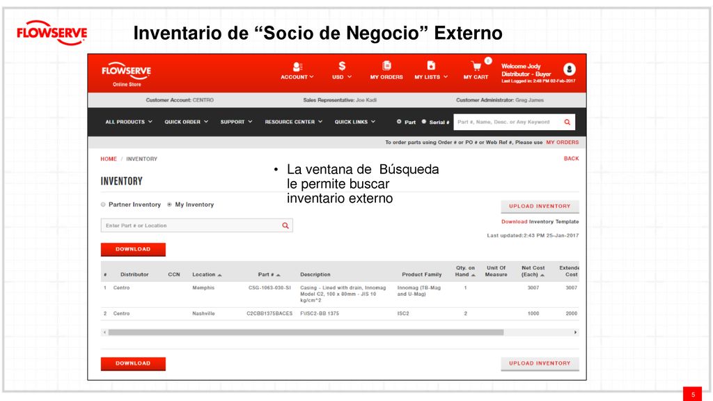This screenshot has width=713, height=401.
Task: Focus the Part #, Name, Desc. keyword search field
Action: click(508, 122)
